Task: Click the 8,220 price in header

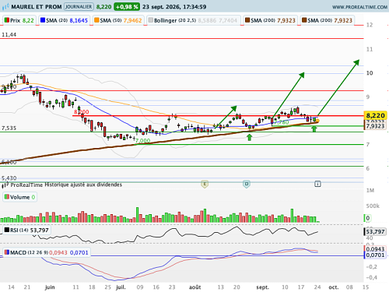Action: pos(103,7)
